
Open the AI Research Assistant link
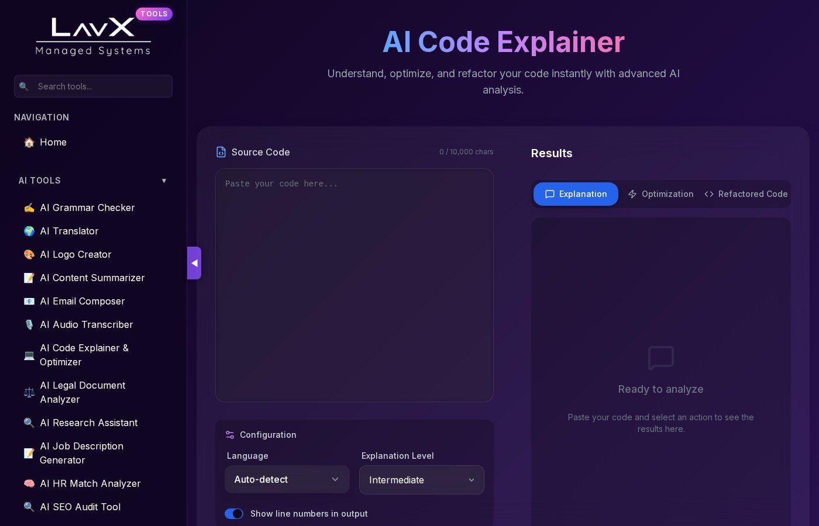tap(89, 423)
